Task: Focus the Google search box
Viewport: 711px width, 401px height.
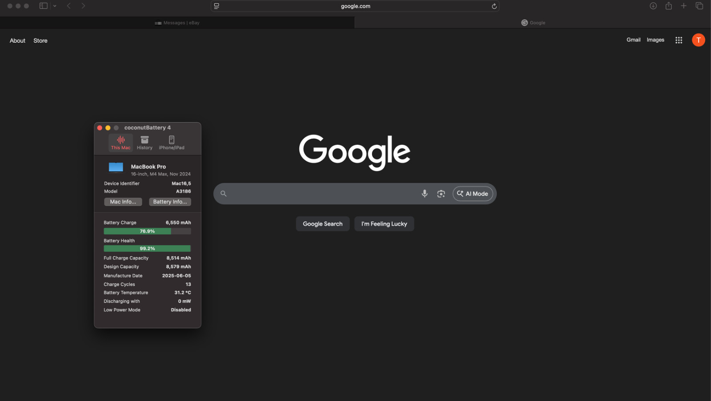Action: pos(355,194)
